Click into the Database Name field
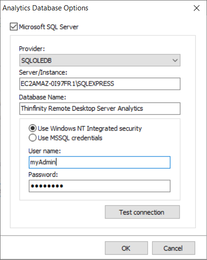Viewport: 207px width, 260px height. coord(99,109)
